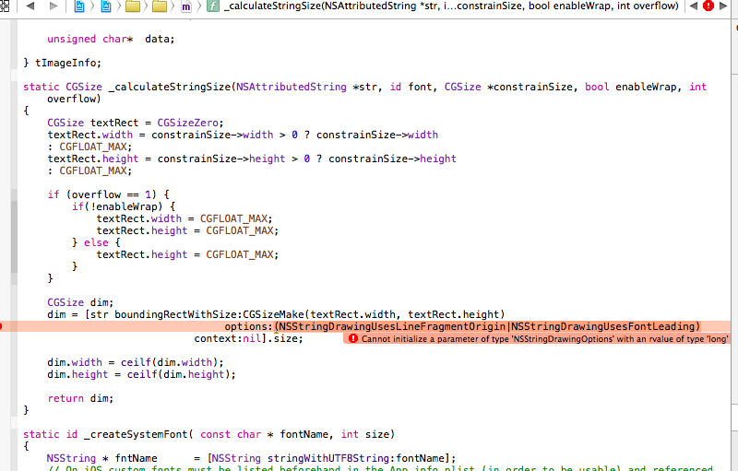738x471 pixels.
Task: Click the 'CGSize dim;' declaration
Action: [80, 302]
